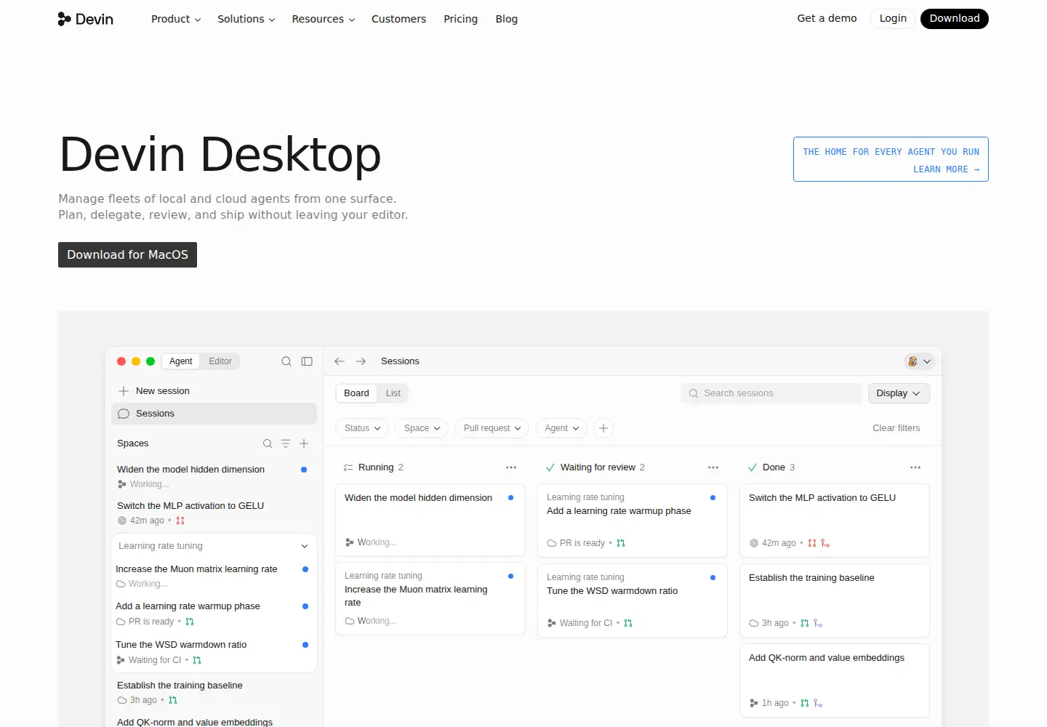Click the Login button

click(893, 18)
